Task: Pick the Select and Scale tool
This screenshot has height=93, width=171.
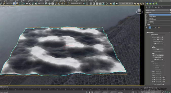Action: pyautogui.click(x=33, y=4)
